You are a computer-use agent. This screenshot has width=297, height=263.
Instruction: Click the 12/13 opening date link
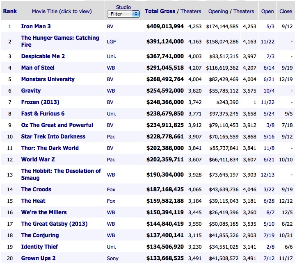point(267,175)
